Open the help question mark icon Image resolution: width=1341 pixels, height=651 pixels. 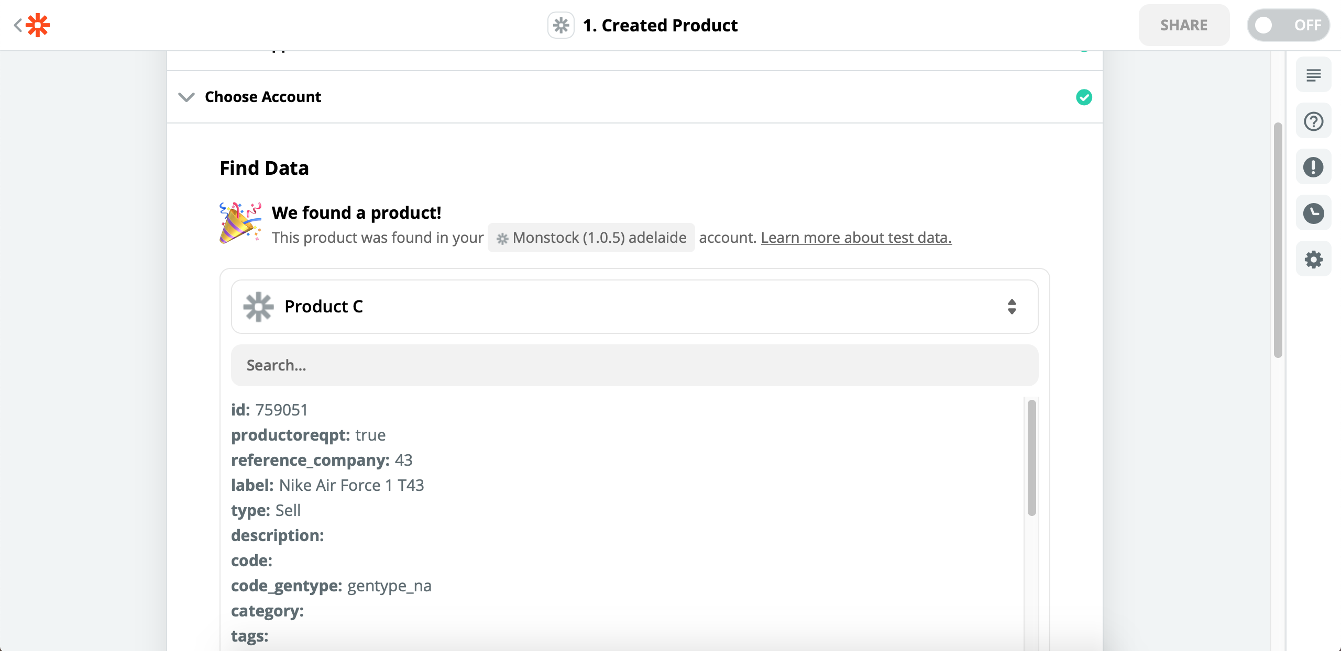coord(1313,121)
